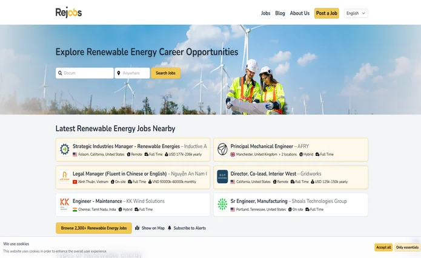421x258 pixels.
Task: Click 'Latest Renewable Energy Jobs Nearby' heading
Action: (116, 129)
